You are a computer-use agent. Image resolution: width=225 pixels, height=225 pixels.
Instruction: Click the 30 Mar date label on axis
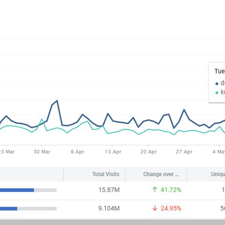pos(42,152)
